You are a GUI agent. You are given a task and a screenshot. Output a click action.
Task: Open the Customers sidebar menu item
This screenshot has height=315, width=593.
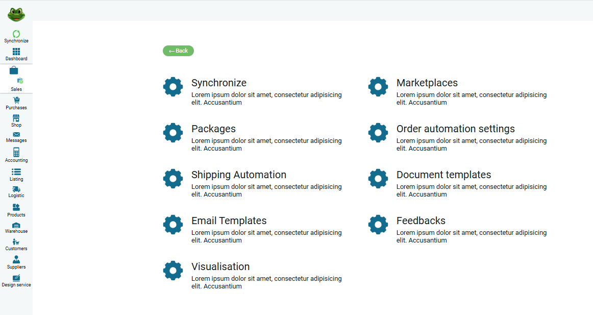click(16, 243)
